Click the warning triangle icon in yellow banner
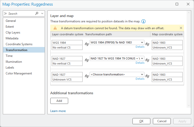 pos(55,28)
